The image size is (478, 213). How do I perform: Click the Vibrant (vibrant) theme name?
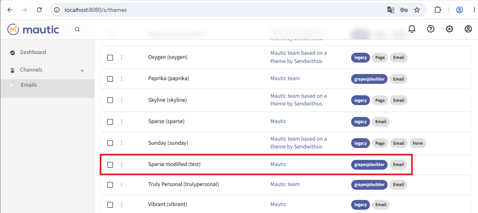167,204
